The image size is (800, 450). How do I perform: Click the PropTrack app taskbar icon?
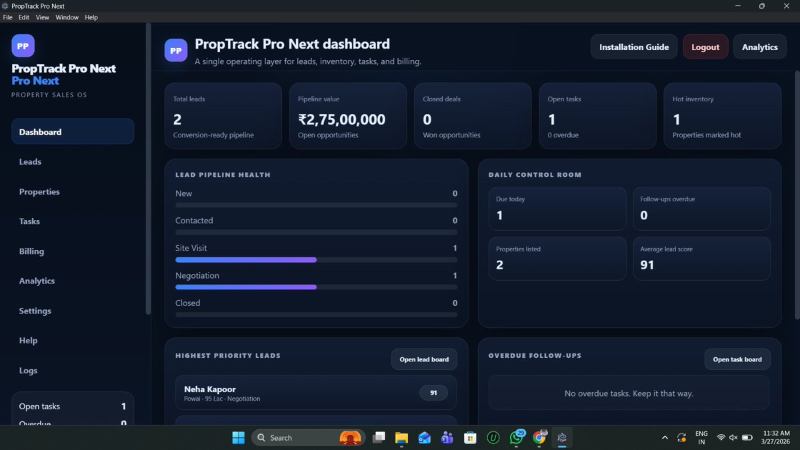562,437
